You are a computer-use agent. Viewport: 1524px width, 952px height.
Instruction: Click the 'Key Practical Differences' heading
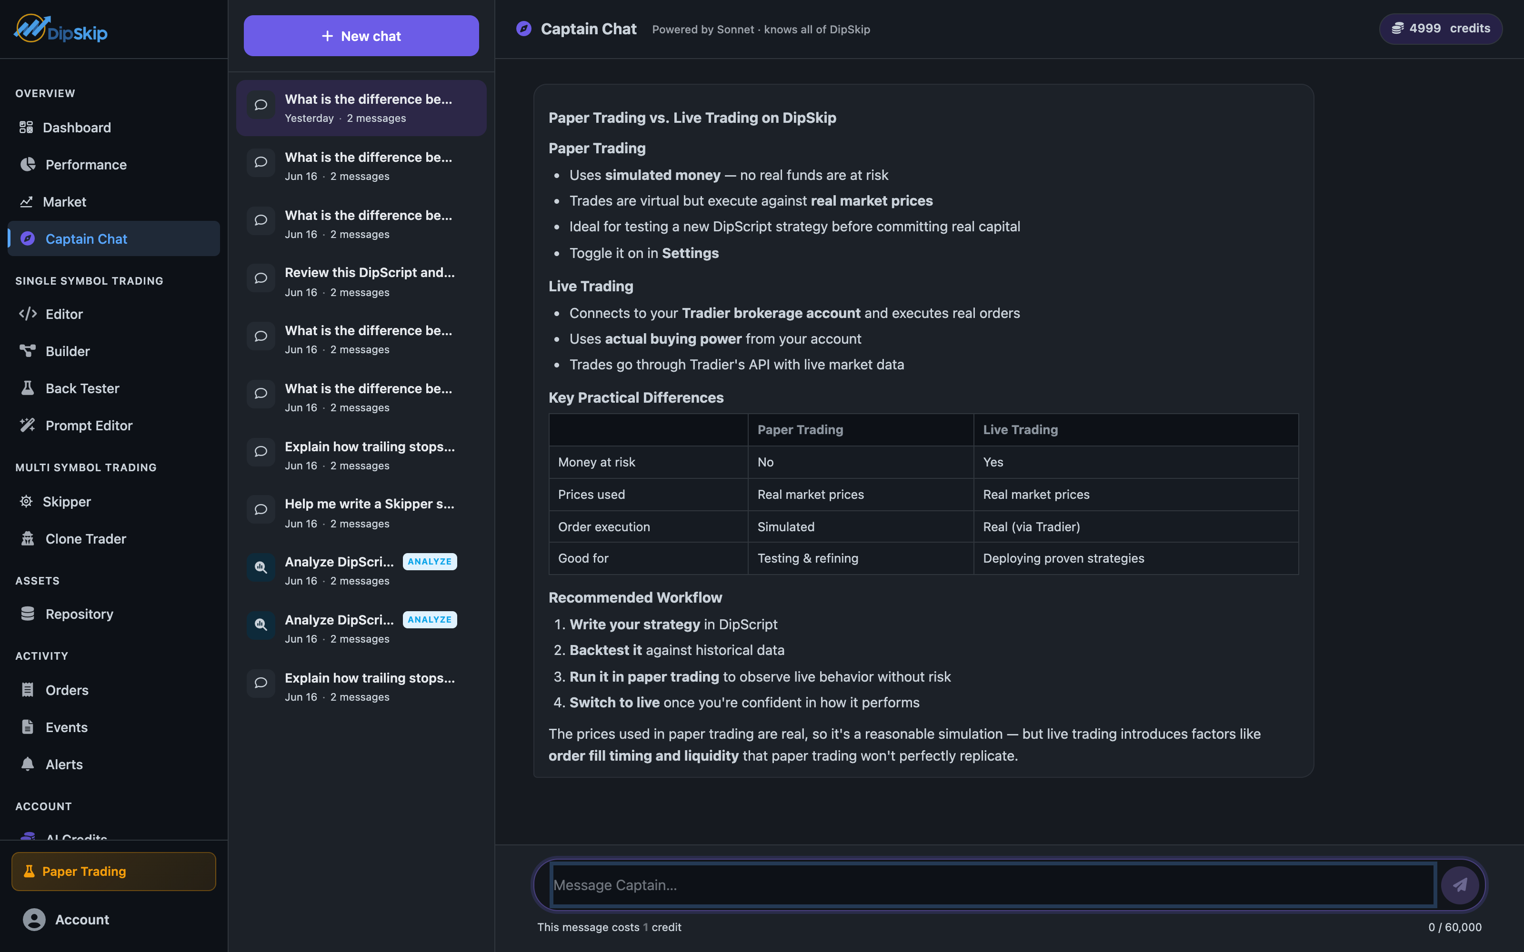coord(635,397)
